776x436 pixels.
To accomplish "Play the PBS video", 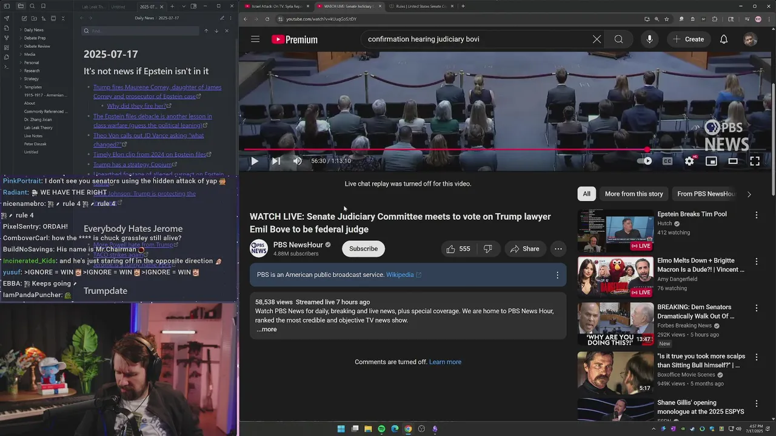I will pyautogui.click(x=255, y=161).
